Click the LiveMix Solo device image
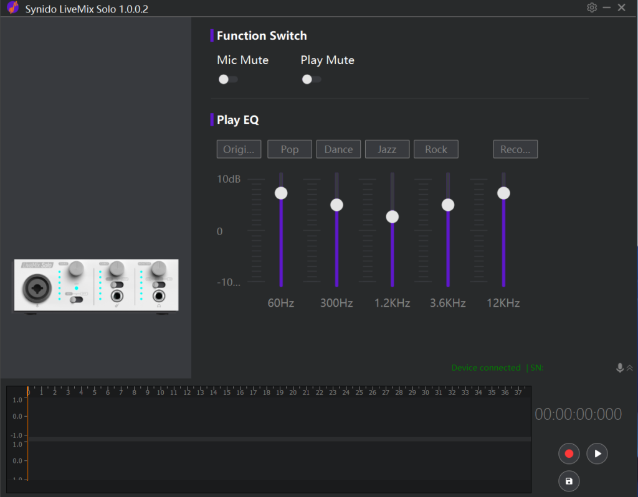The height and width of the screenshot is (497, 638). [x=97, y=286]
